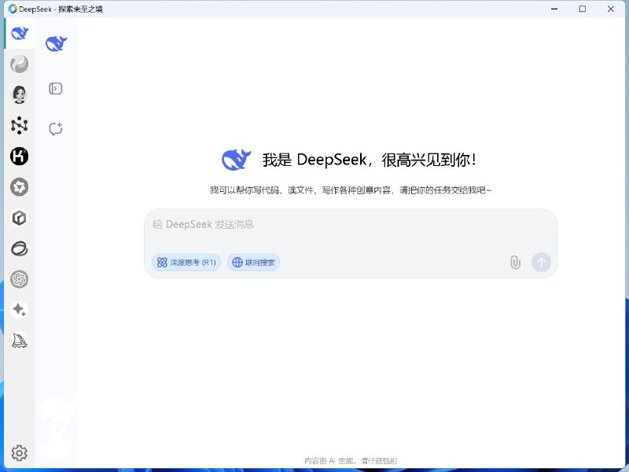
Task: Open ChatGPT from the left app sidebar
Action: 19,279
